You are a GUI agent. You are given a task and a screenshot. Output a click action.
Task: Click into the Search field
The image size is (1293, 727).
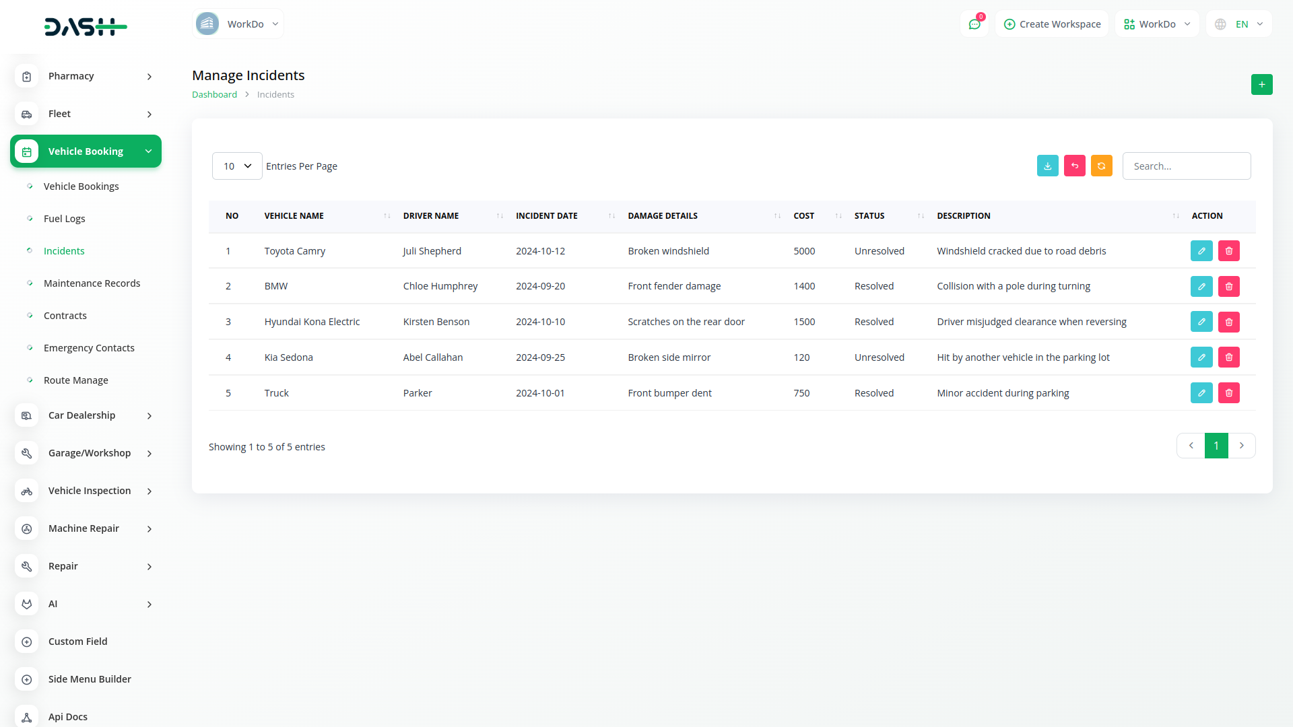tap(1186, 166)
